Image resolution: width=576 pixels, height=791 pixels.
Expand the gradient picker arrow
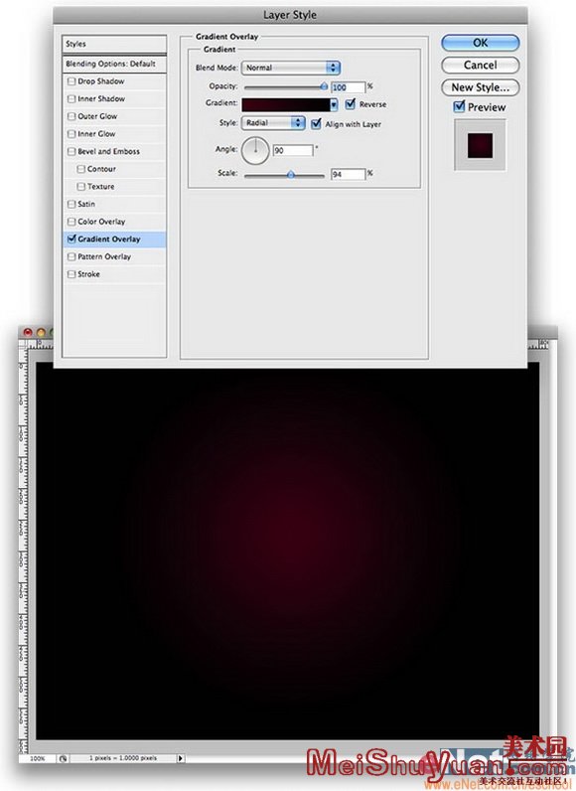point(334,104)
